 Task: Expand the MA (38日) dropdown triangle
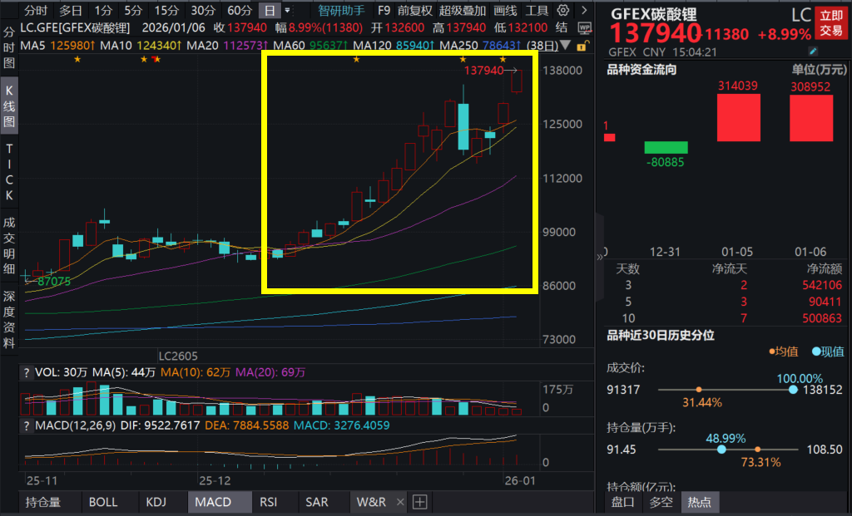[567, 45]
